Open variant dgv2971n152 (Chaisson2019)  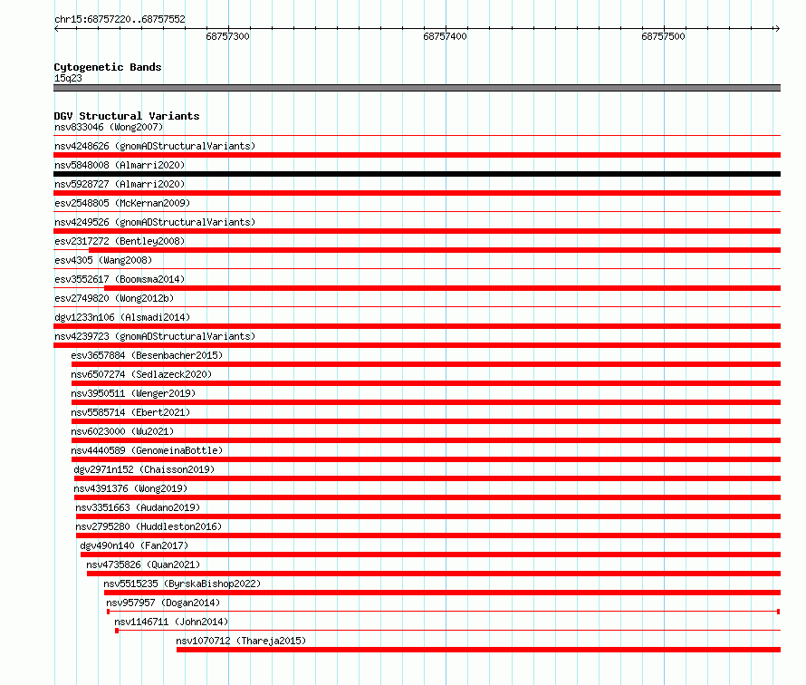144,469
